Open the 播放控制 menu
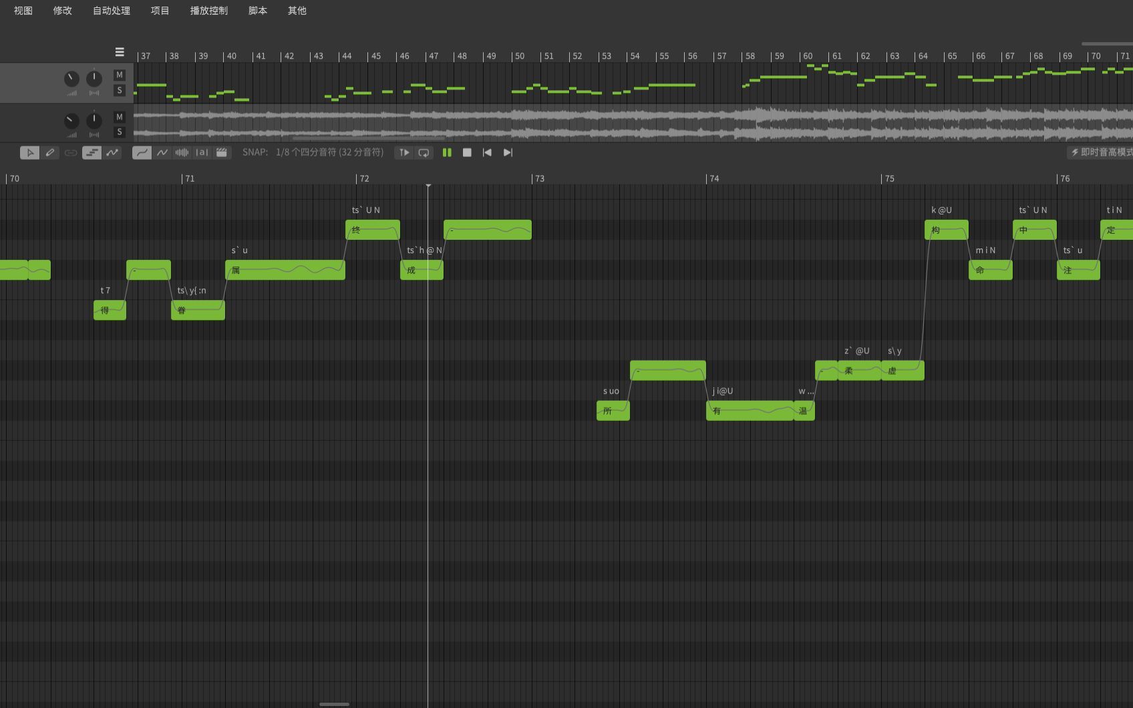1133x708 pixels. (x=209, y=11)
